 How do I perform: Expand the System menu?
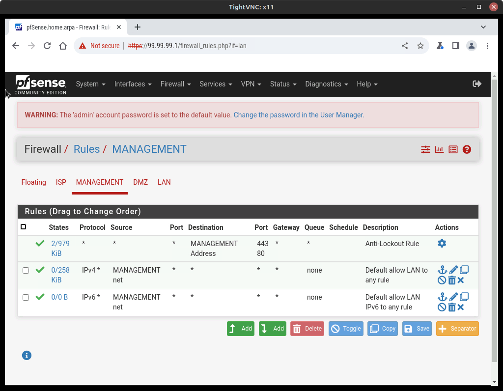(x=90, y=84)
